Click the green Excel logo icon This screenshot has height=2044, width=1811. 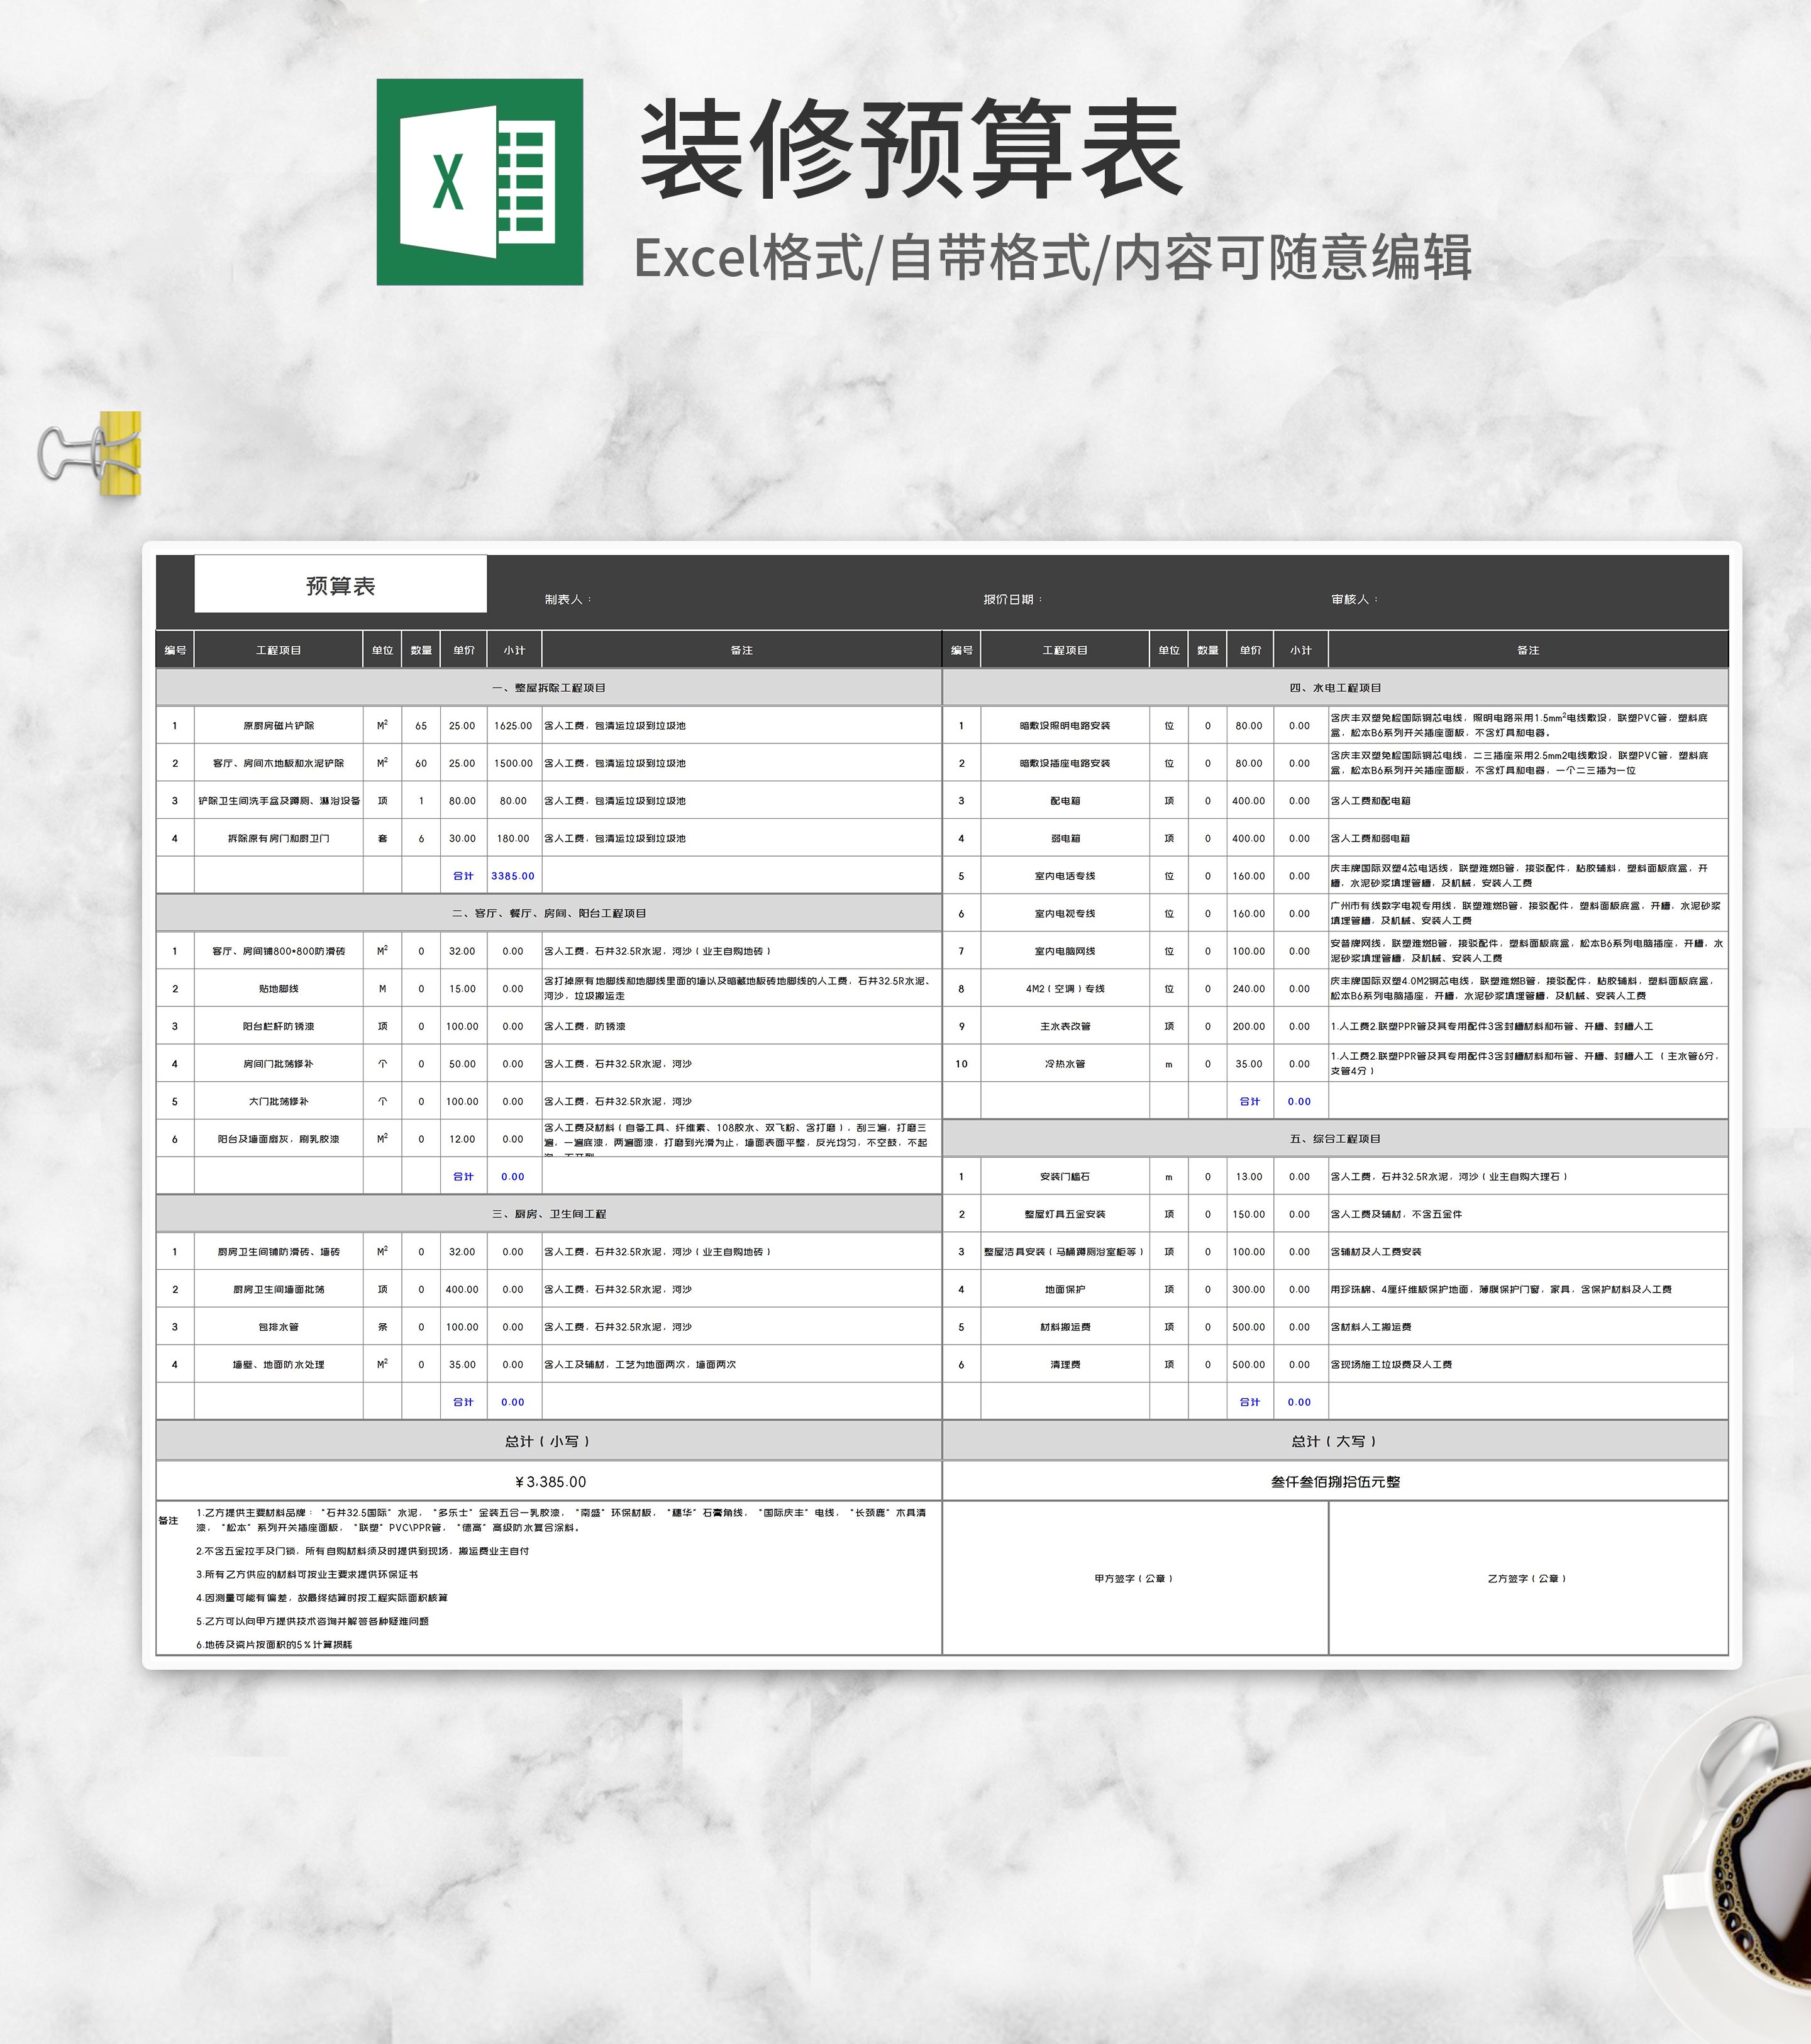(x=479, y=182)
